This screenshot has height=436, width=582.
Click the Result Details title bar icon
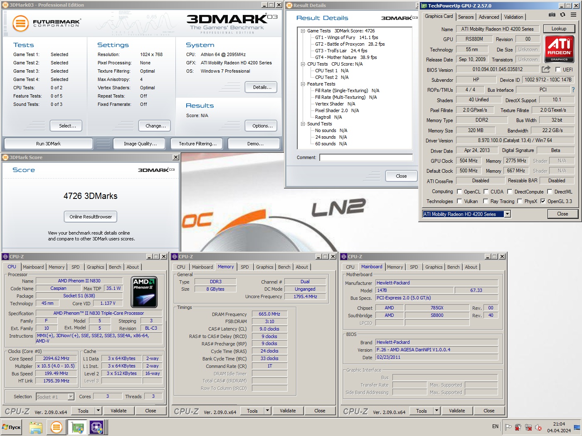pyautogui.click(x=289, y=5)
